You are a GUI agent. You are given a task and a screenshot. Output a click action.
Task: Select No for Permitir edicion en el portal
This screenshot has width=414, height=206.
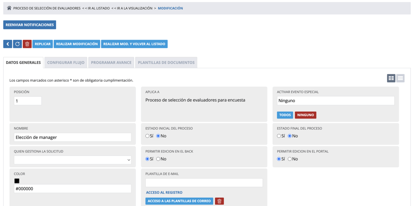[290, 159]
